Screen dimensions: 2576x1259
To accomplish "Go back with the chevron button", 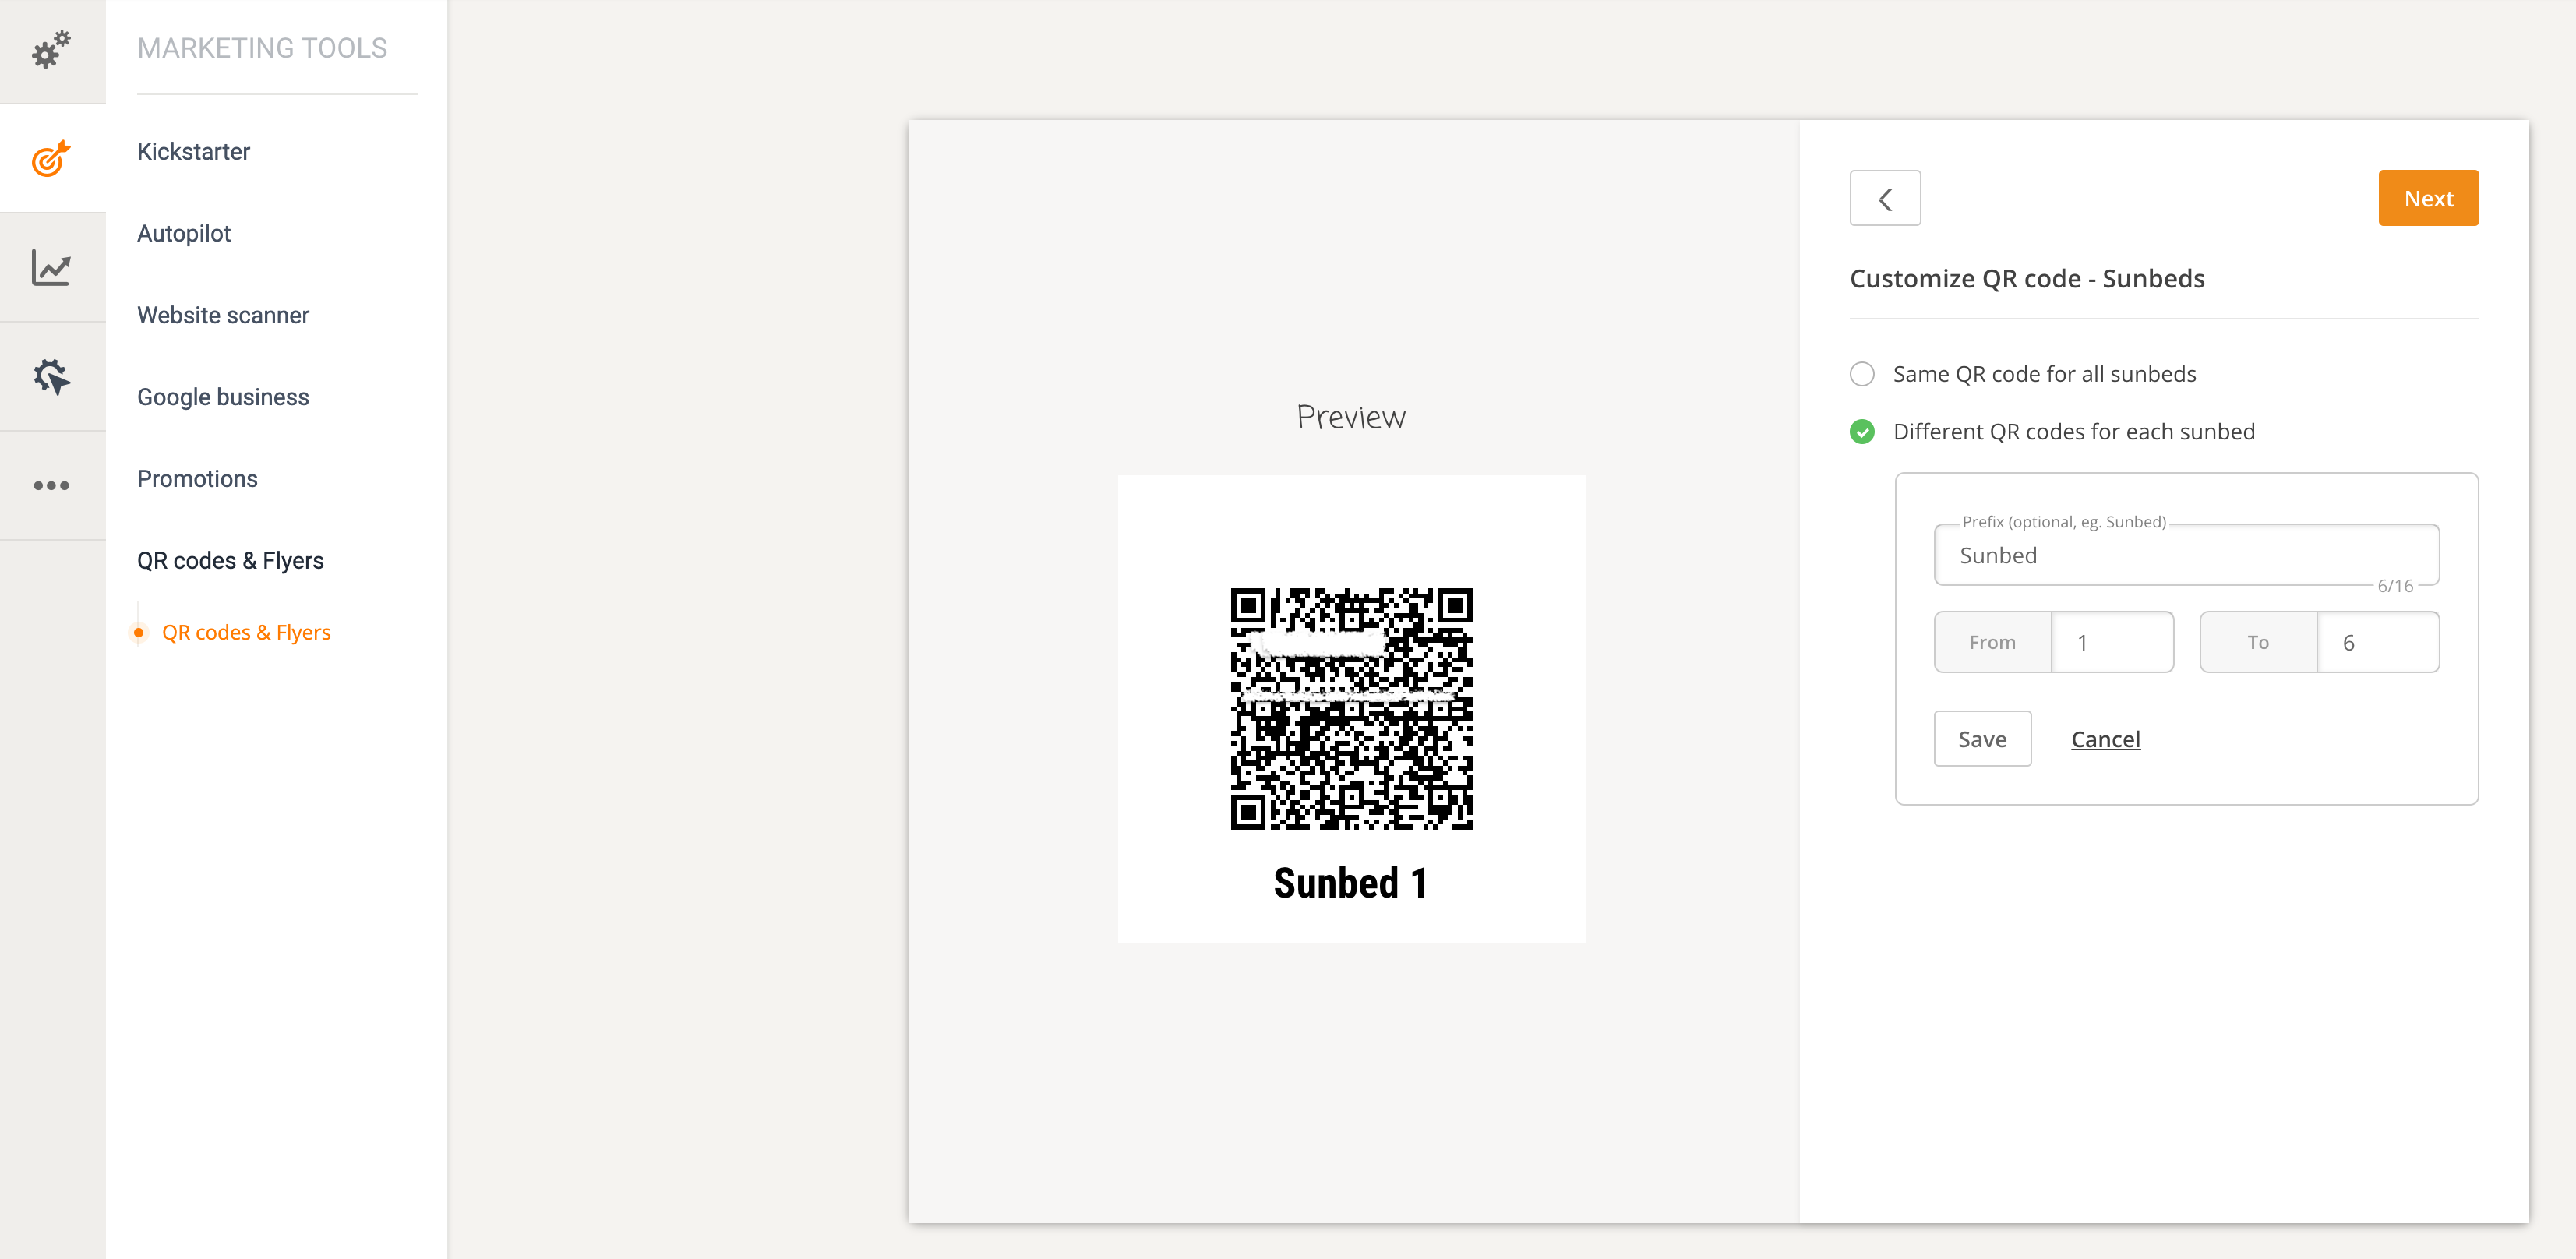I will pyautogui.click(x=1885, y=198).
